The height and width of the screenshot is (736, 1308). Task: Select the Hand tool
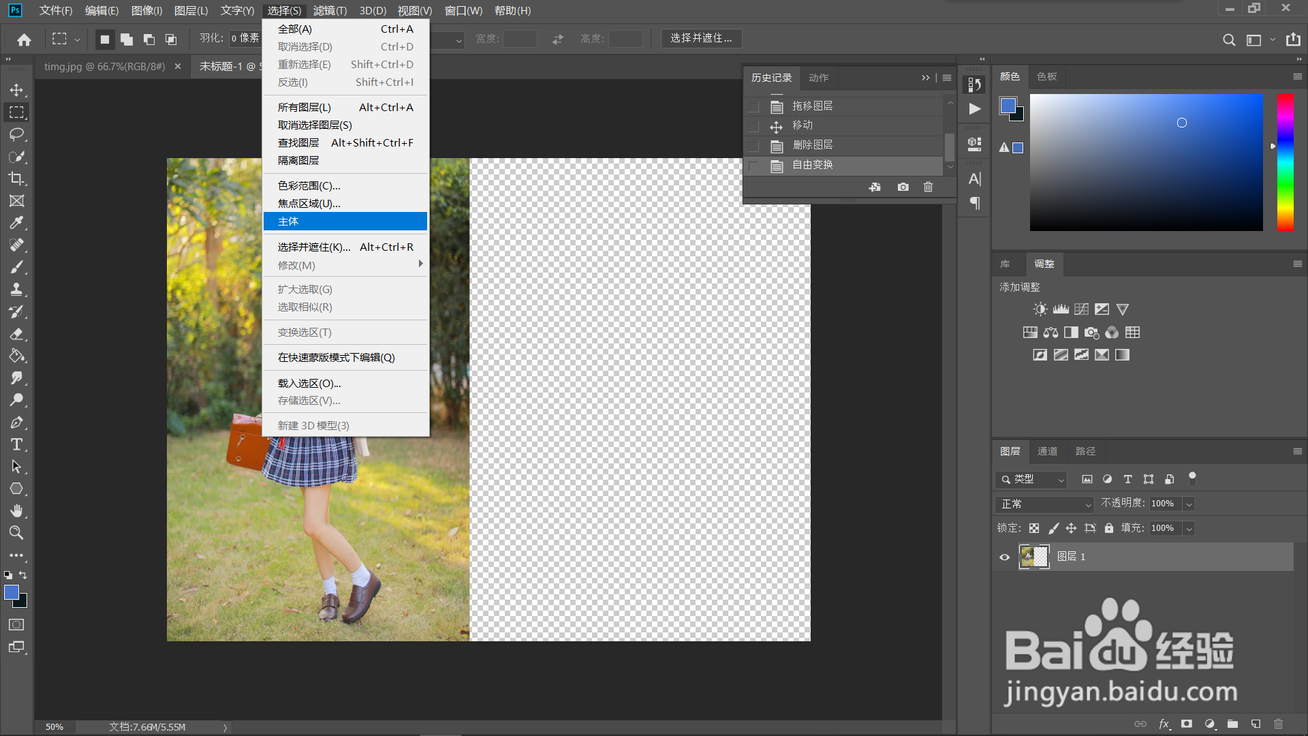(16, 510)
